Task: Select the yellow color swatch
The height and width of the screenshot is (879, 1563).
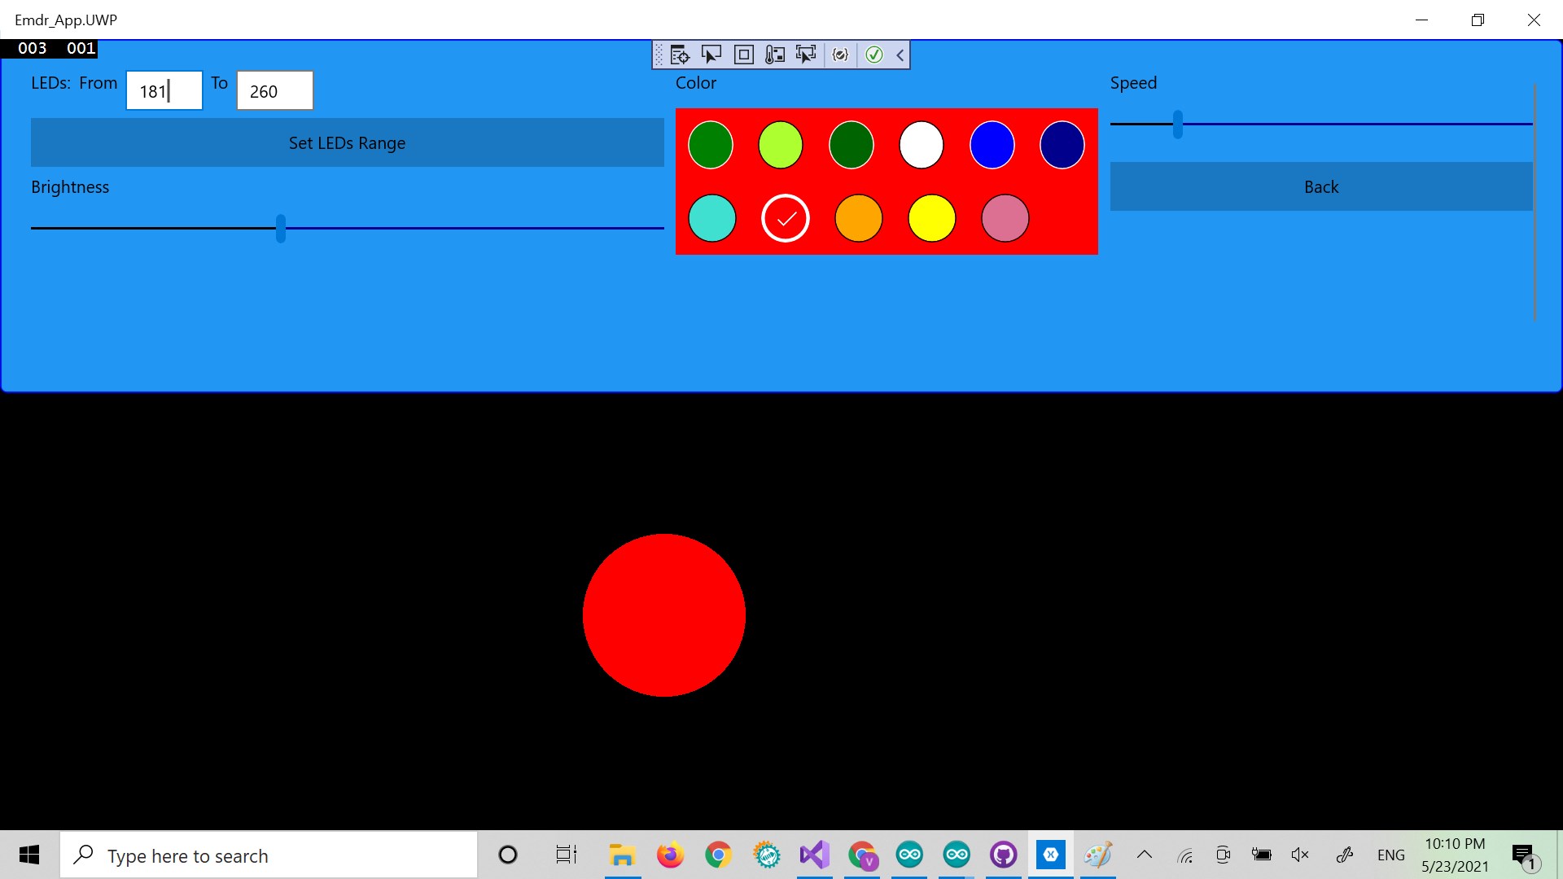Action: (x=931, y=218)
